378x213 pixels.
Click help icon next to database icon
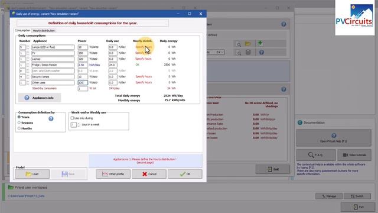262,52
